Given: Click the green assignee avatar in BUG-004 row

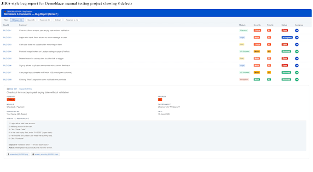Looking at the screenshot, I should [x=297, y=52].
